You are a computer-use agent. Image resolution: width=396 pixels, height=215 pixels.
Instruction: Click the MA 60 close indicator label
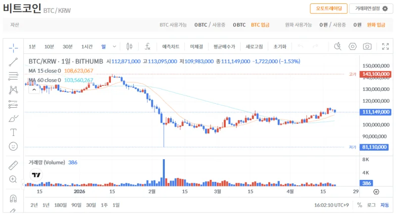coord(45,80)
